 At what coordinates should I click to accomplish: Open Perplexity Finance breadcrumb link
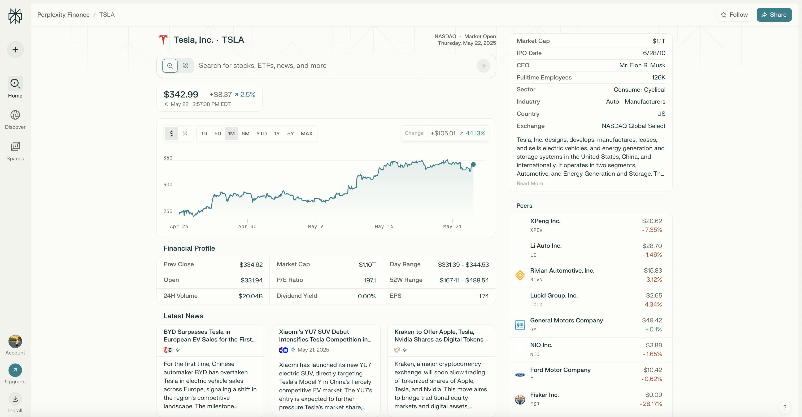pos(63,15)
